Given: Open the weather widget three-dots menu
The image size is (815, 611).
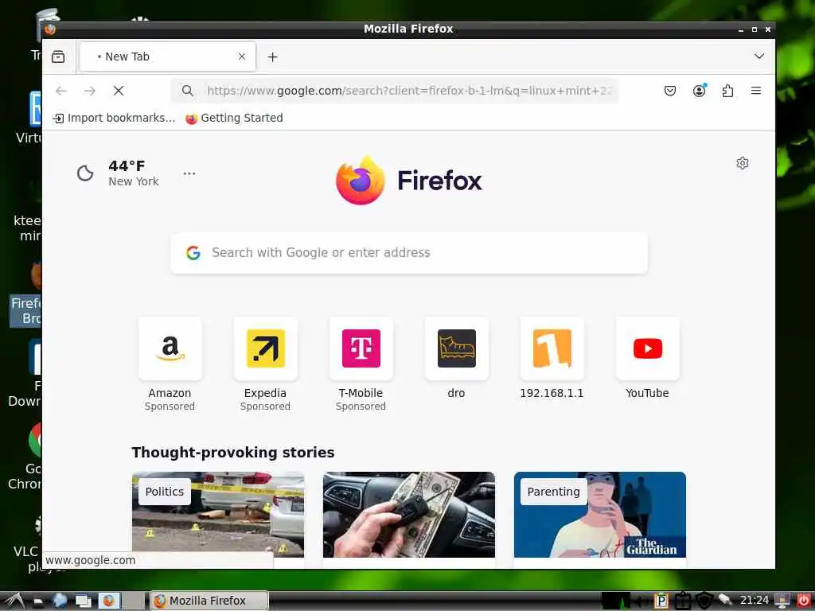Looking at the screenshot, I should [189, 173].
